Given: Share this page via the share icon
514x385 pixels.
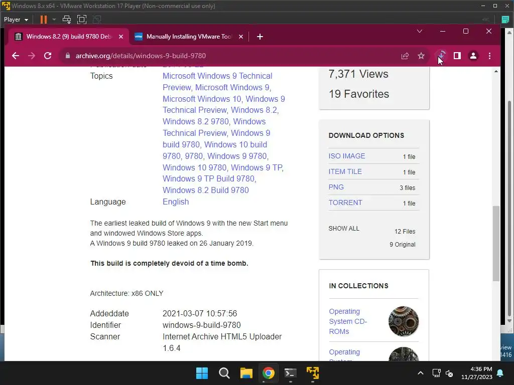Looking at the screenshot, I should coord(405,56).
